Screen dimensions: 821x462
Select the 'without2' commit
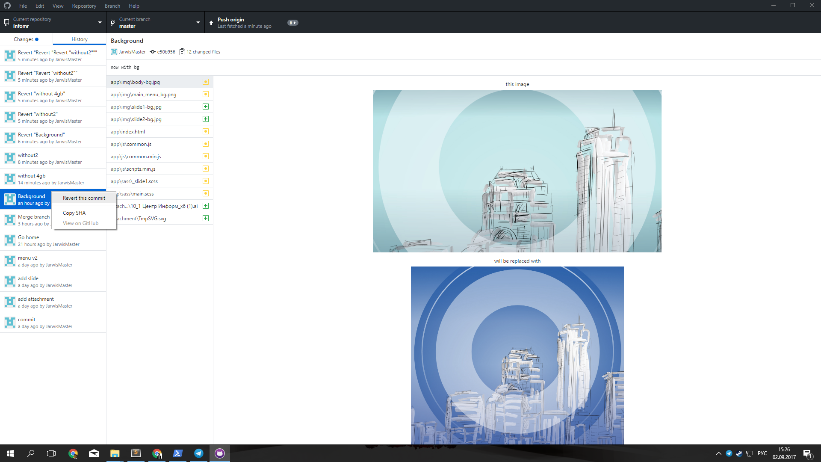[x=53, y=158]
